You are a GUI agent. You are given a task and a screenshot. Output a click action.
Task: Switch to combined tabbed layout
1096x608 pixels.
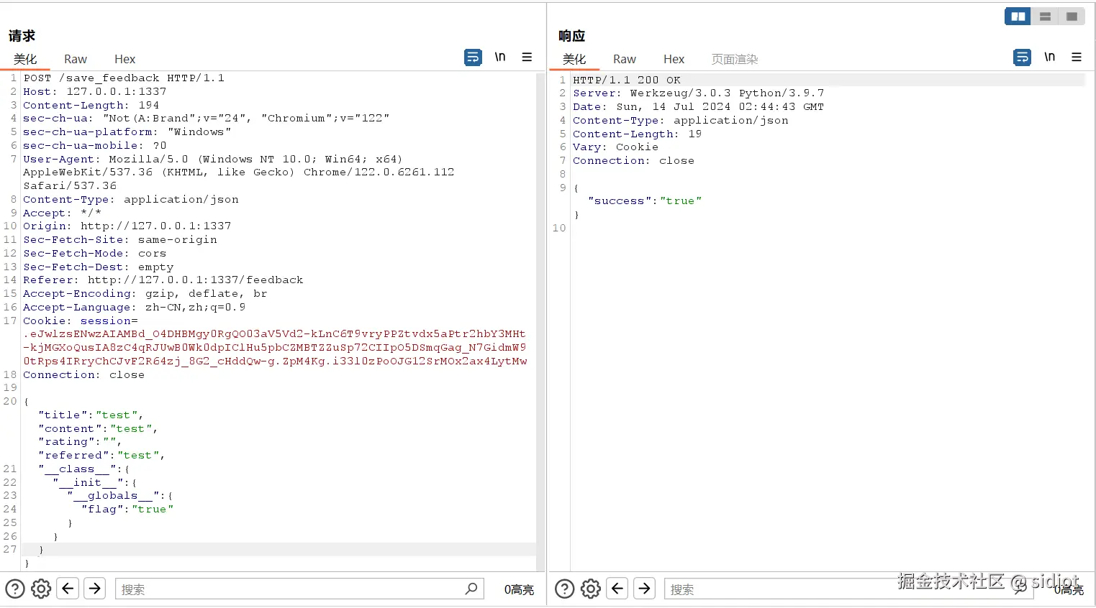[x=1072, y=17]
